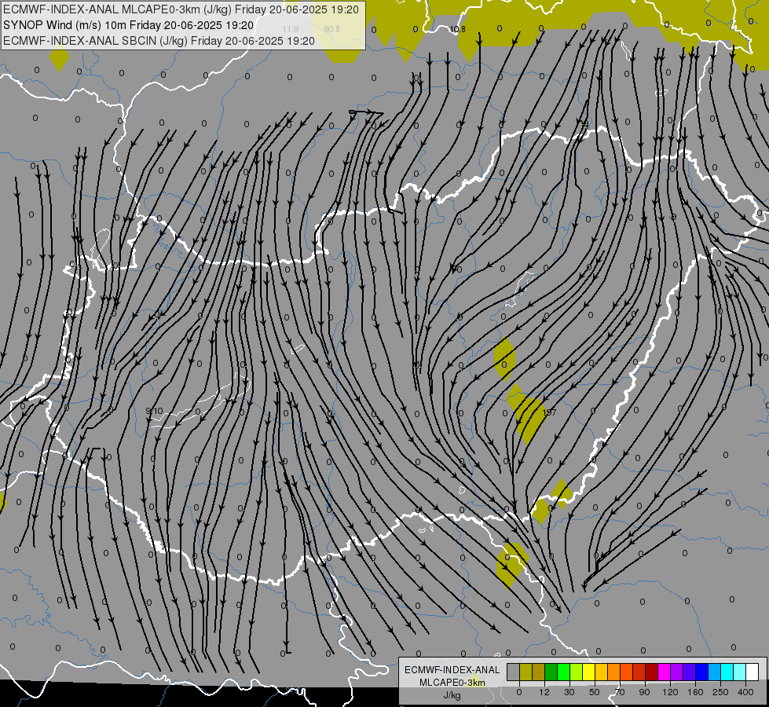Click the 60.8 value under the header
Screen dimensions: 769x707
[331, 29]
